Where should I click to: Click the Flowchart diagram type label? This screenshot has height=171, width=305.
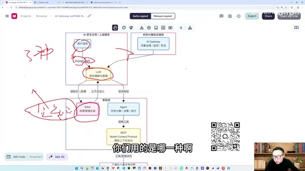pyautogui.click(x=36, y=157)
